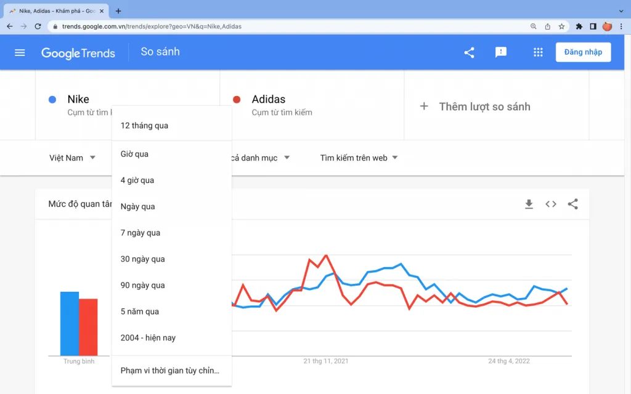Image resolution: width=631 pixels, height=394 pixels.
Task: Add comparison via Thêm lượt so sánh
Action: [475, 107]
